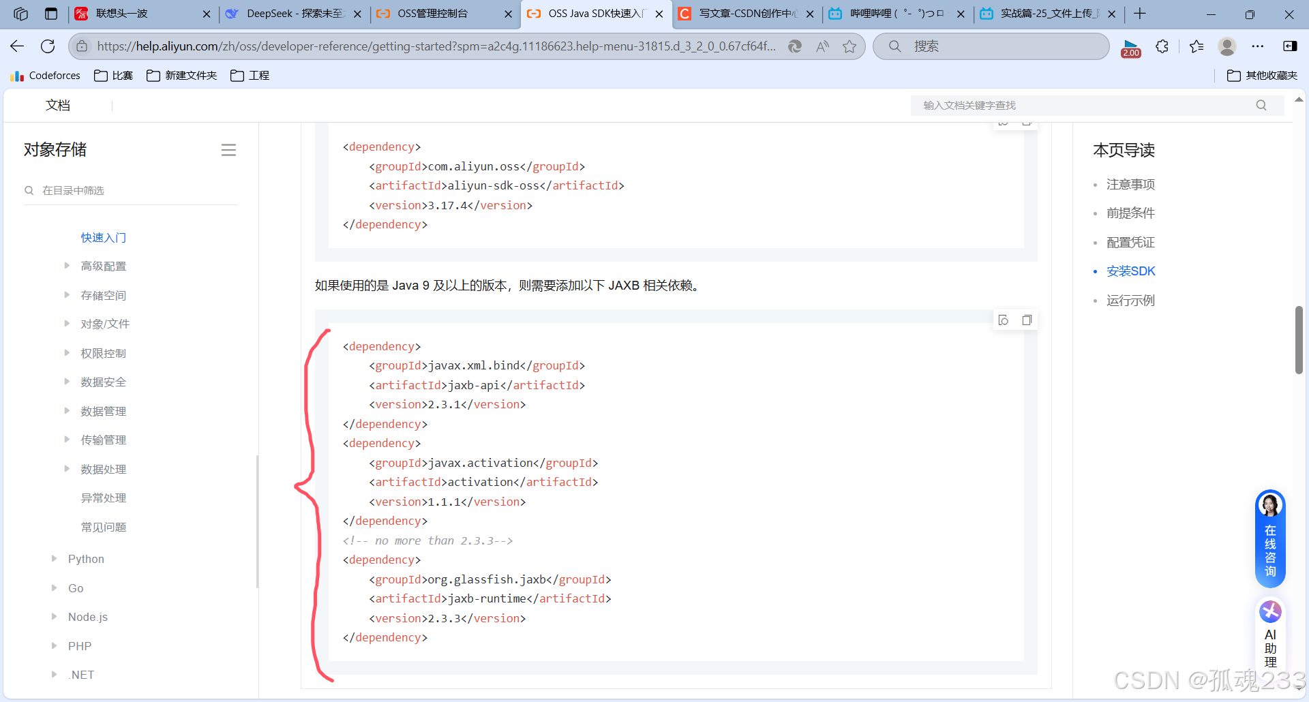
Task: View site information lock icon
Action: 82,46
